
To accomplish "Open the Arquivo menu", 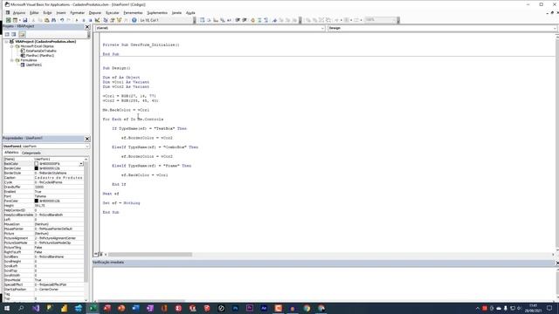I will (x=19, y=13).
